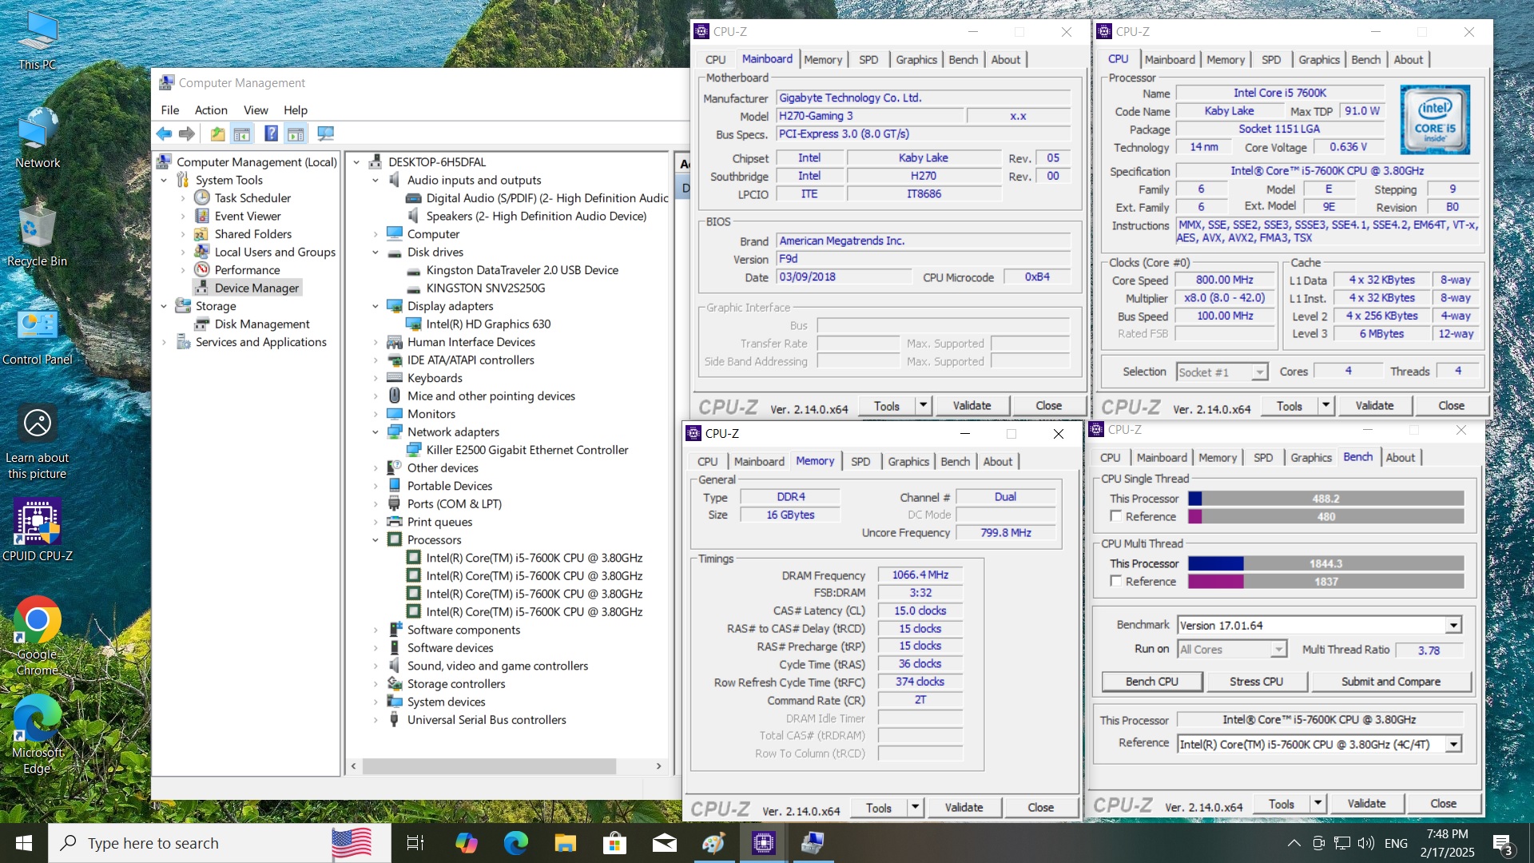Open Task View on the taskbar
This screenshot has width=1534, height=863.
click(x=415, y=843)
